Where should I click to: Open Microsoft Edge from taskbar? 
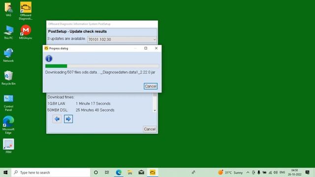(119, 173)
